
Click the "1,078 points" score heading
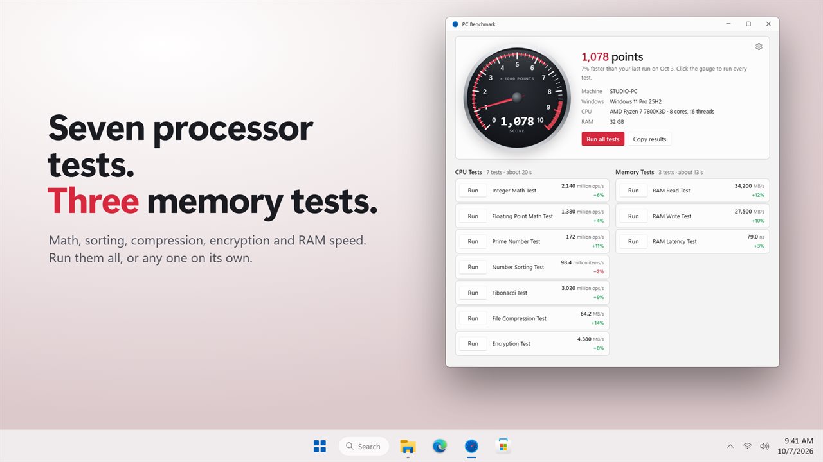click(x=612, y=57)
